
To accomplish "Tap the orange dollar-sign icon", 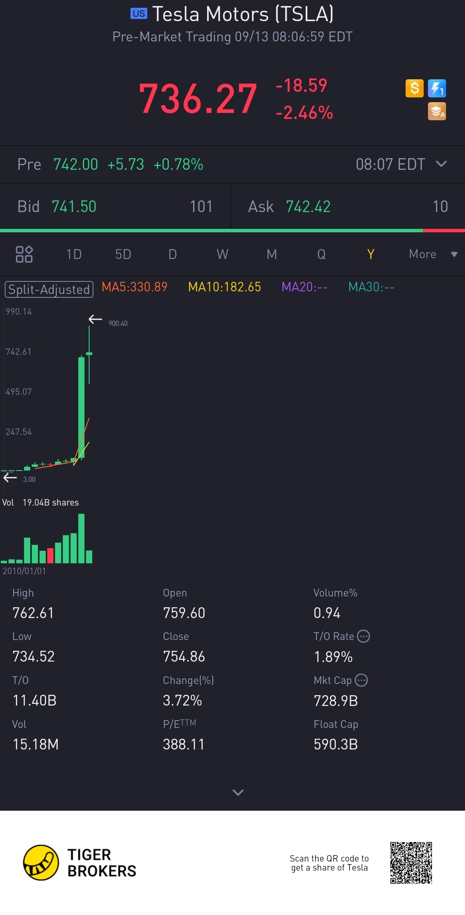I will coord(415,88).
